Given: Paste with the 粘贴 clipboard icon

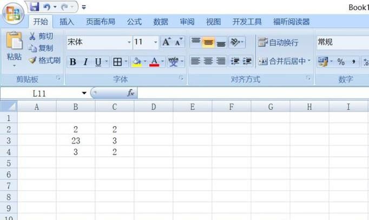Looking at the screenshot, I should point(14,40).
